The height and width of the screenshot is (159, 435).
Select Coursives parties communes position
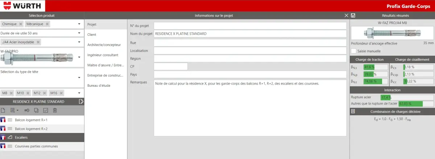coord(42,146)
